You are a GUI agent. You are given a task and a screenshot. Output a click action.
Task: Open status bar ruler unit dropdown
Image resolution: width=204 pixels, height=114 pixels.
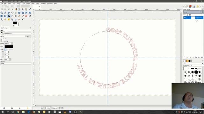point(43,108)
